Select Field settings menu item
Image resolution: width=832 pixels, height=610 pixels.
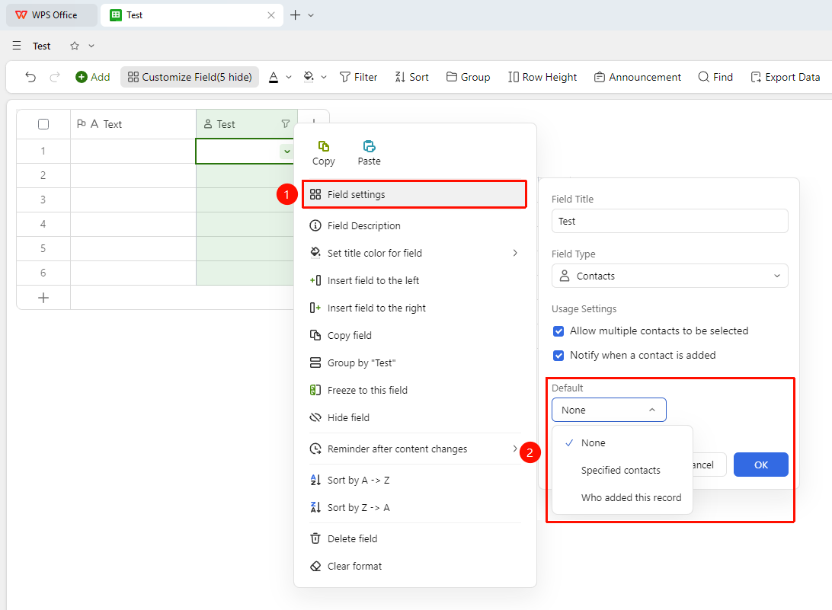click(414, 195)
